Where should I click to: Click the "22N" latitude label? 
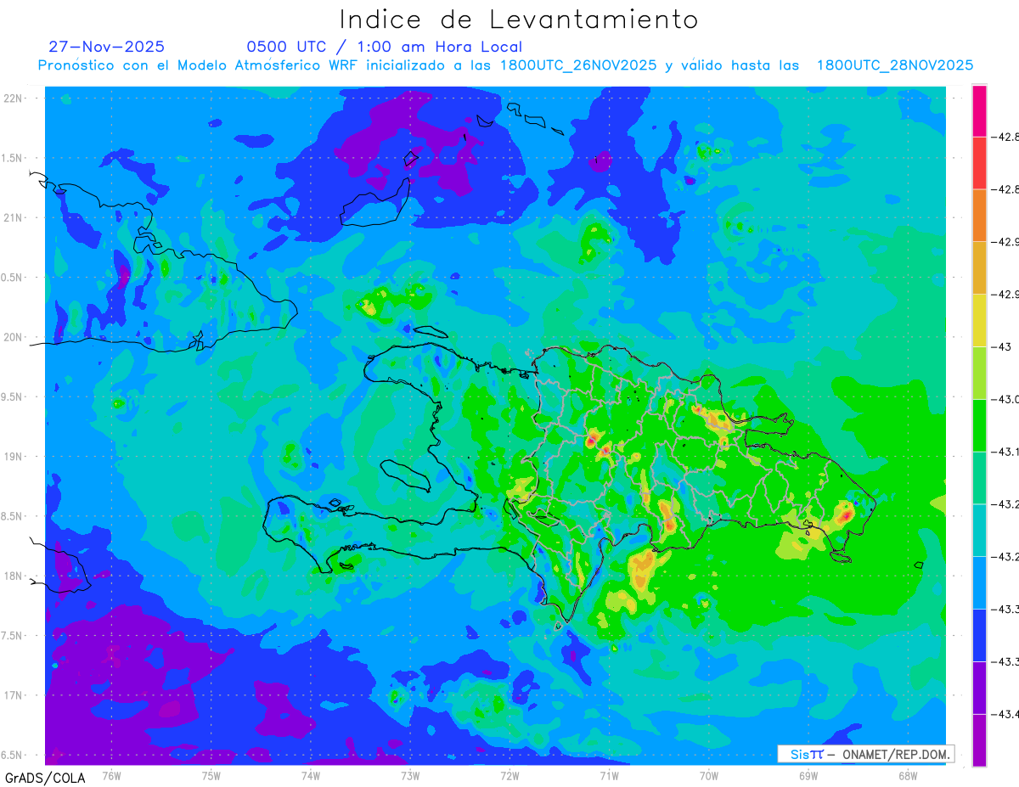coord(14,98)
